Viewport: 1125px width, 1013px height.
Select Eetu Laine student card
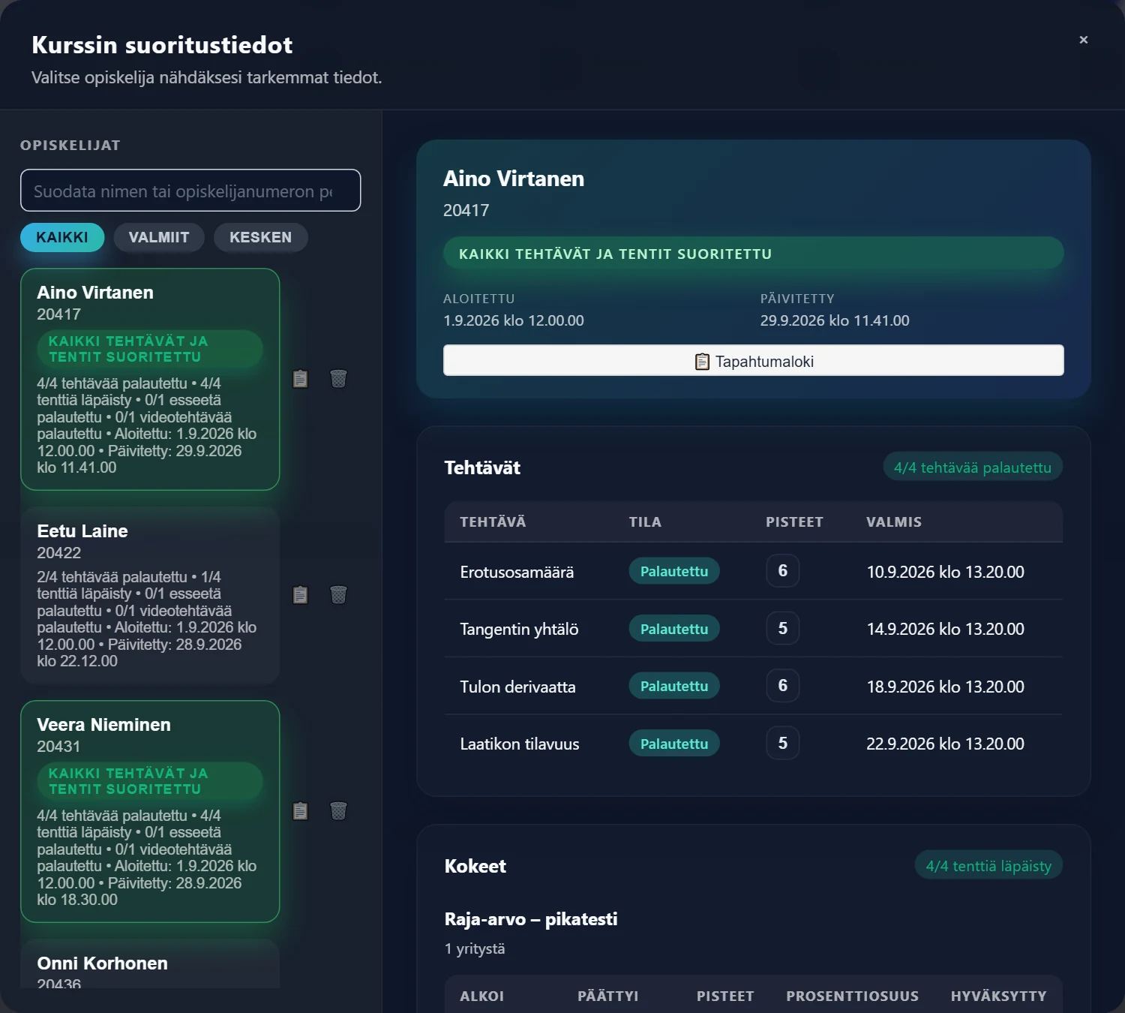point(150,595)
